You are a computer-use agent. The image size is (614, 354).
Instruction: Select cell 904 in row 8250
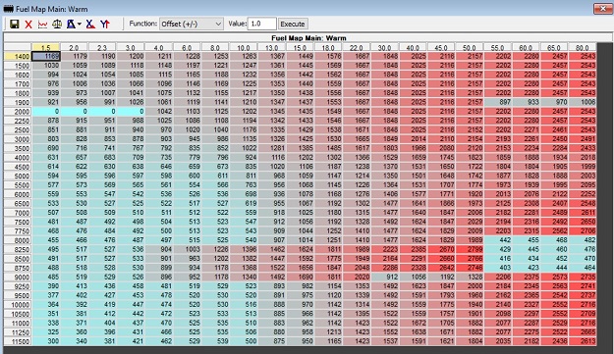pyautogui.click(x=158, y=249)
